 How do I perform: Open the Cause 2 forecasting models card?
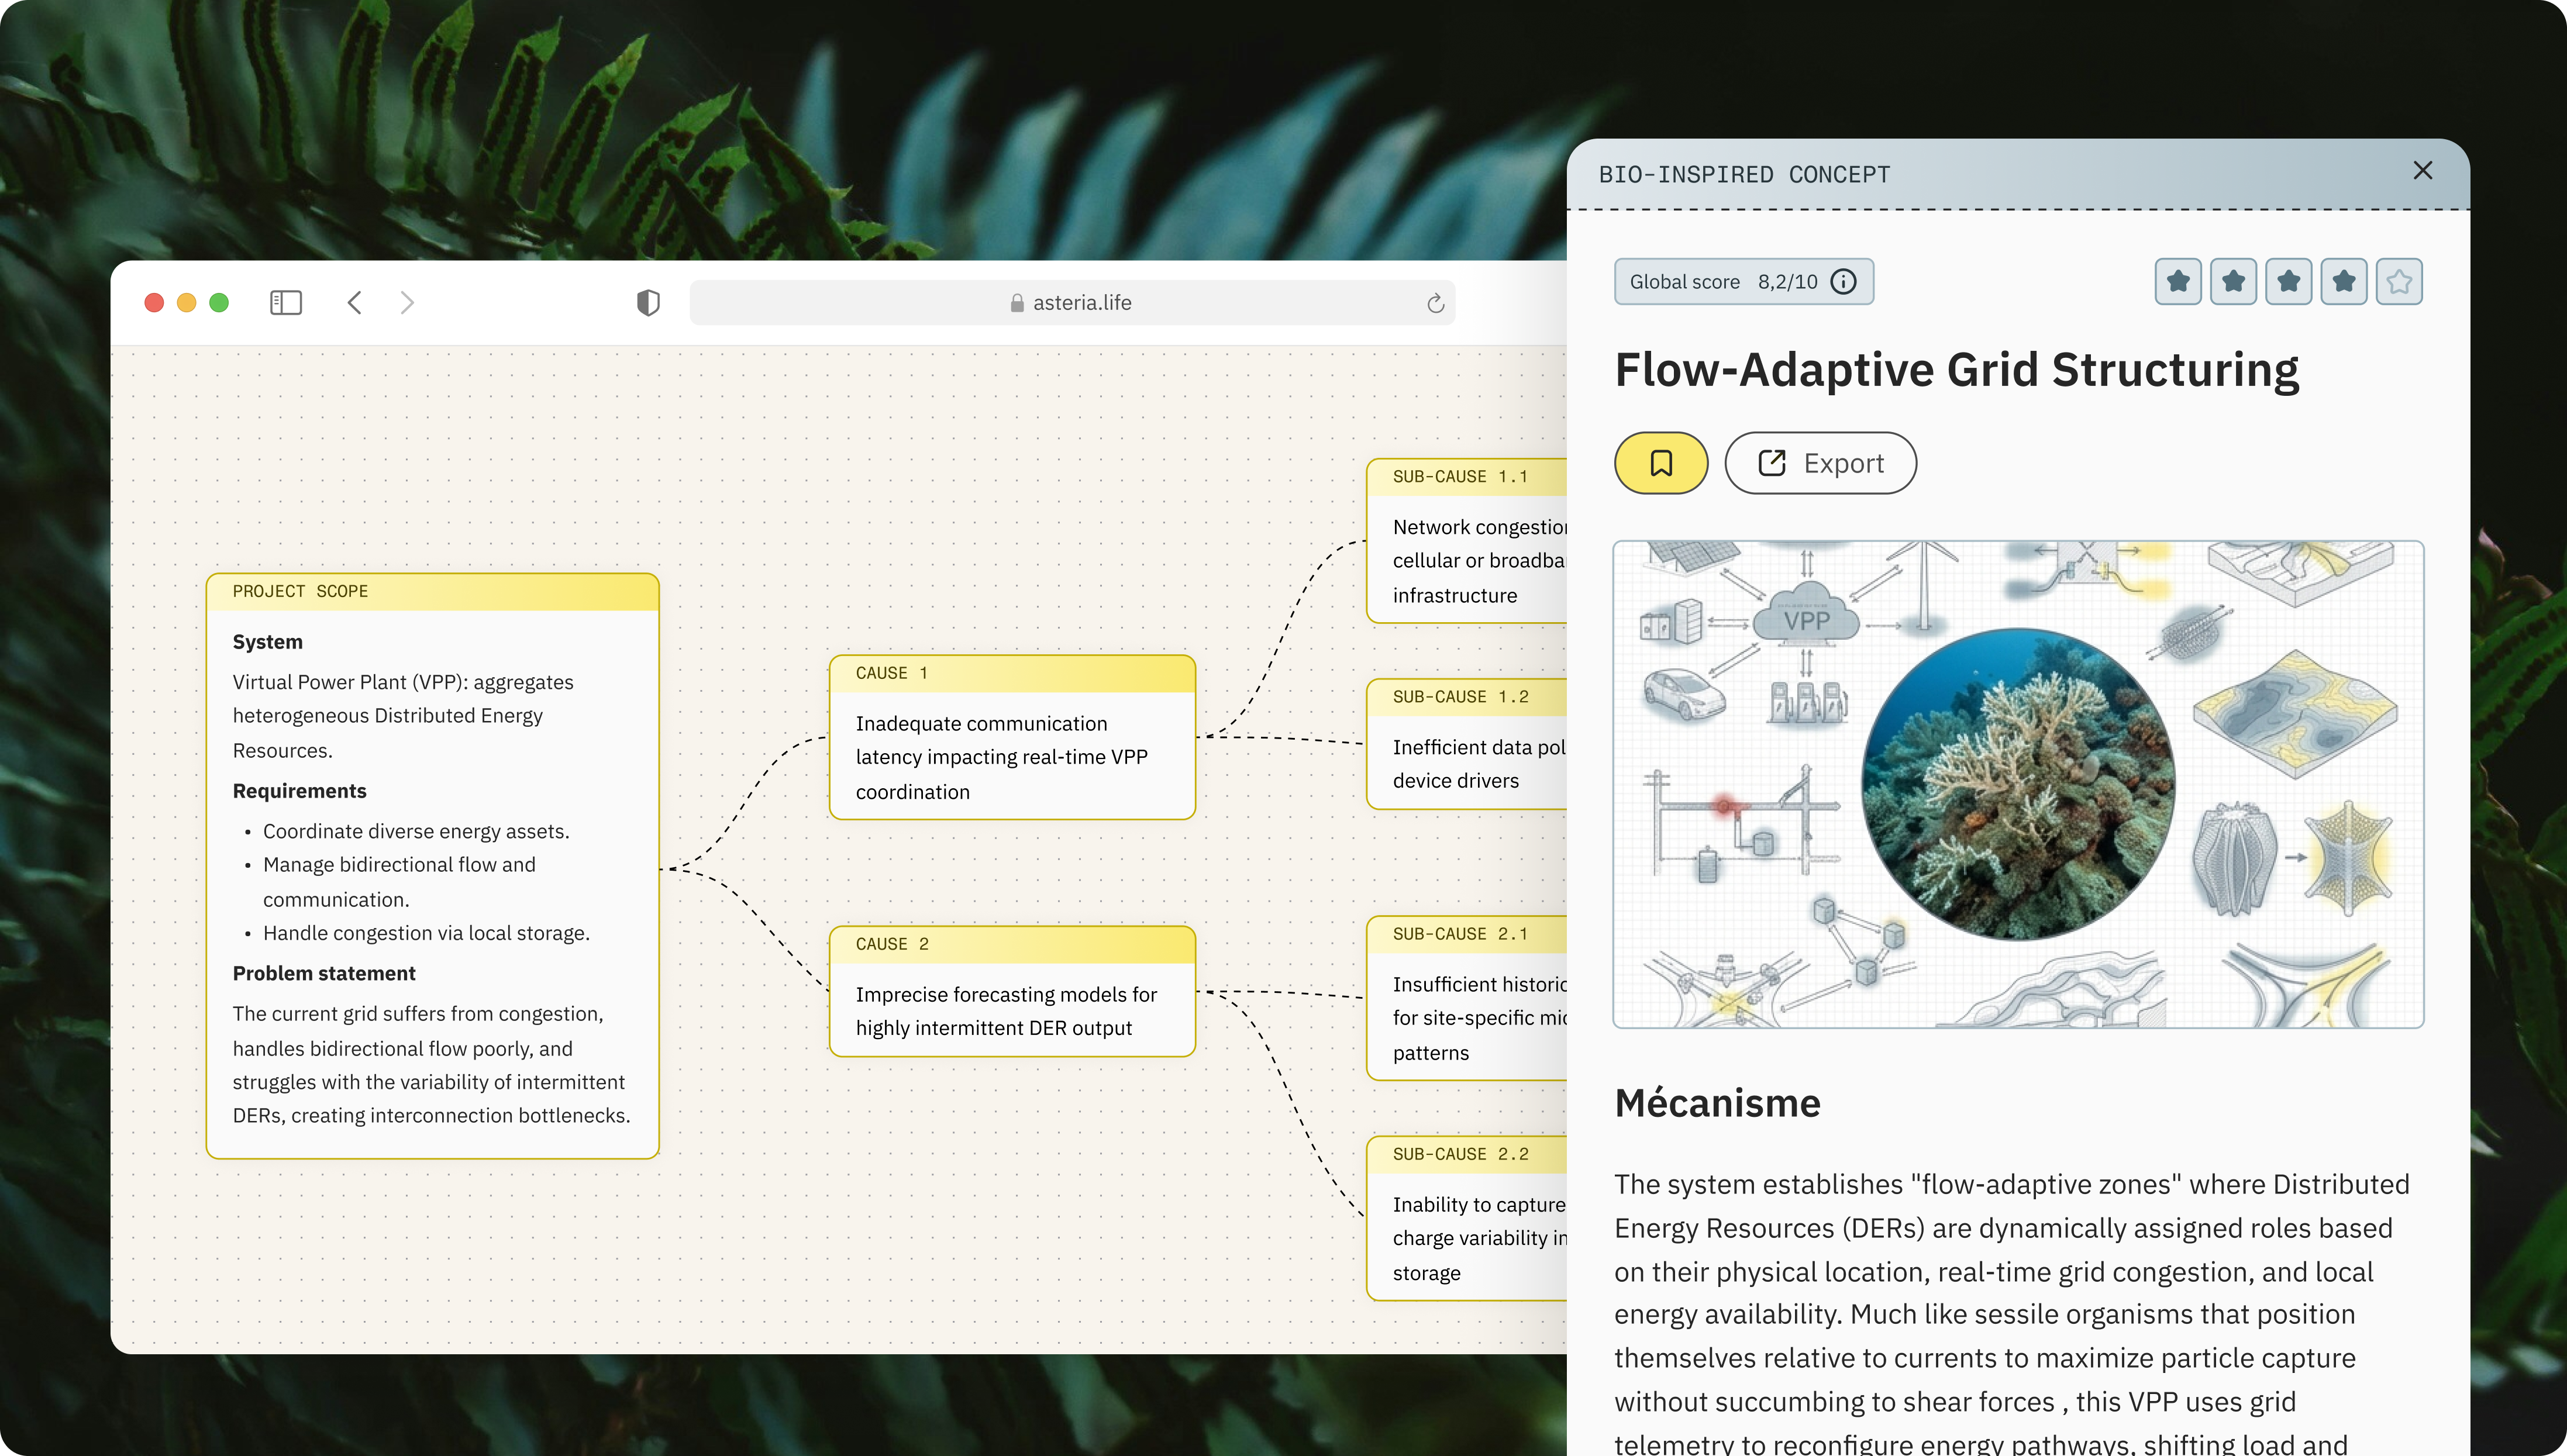1012,991
